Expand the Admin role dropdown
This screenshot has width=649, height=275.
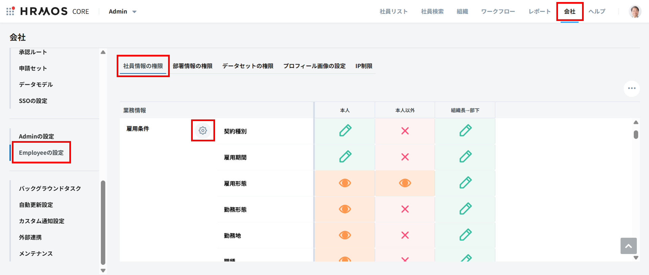pos(122,12)
